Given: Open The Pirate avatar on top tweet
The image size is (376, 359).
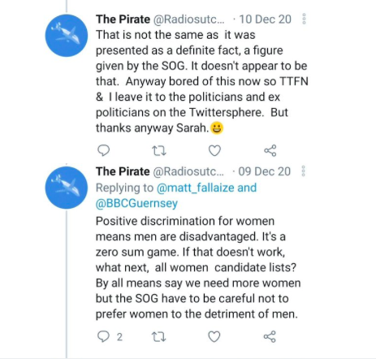Looking at the screenshot, I should point(67,36).
